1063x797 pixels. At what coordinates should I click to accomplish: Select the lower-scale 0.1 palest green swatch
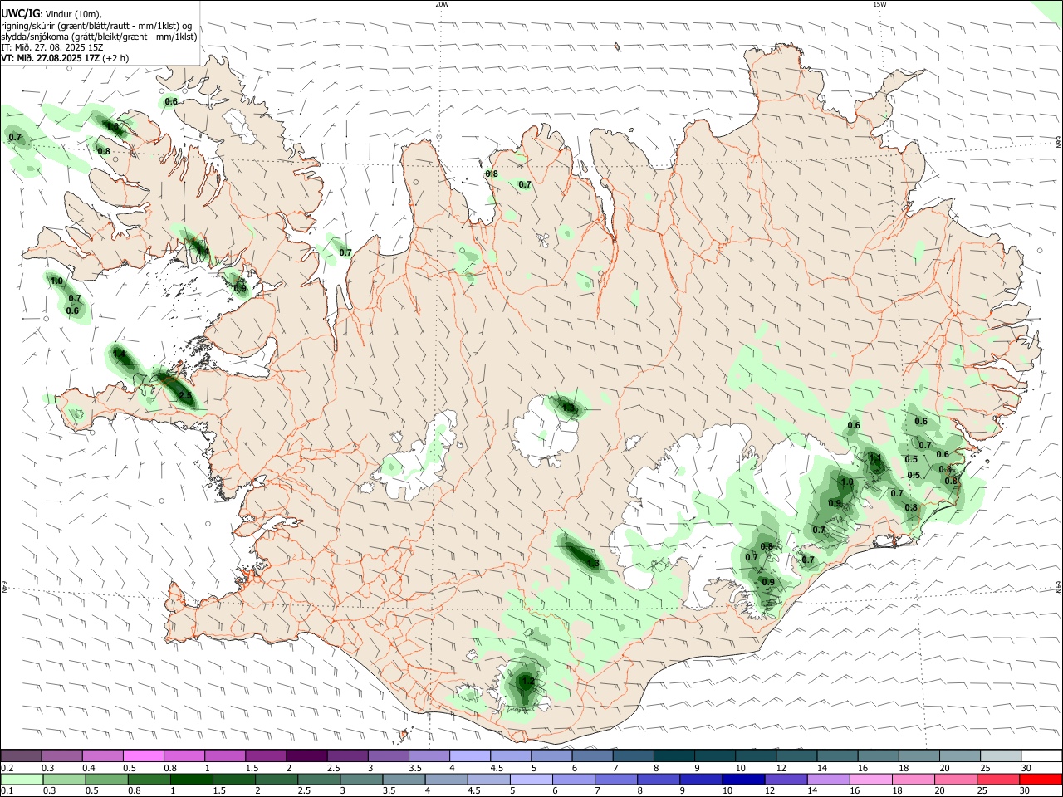22,780
